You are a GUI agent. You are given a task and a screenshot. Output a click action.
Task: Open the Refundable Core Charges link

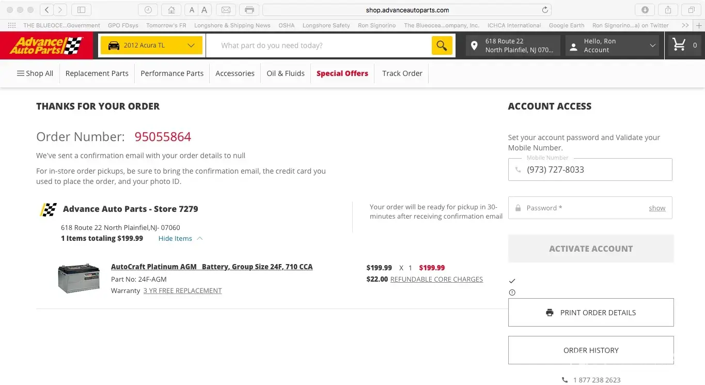(x=436, y=280)
